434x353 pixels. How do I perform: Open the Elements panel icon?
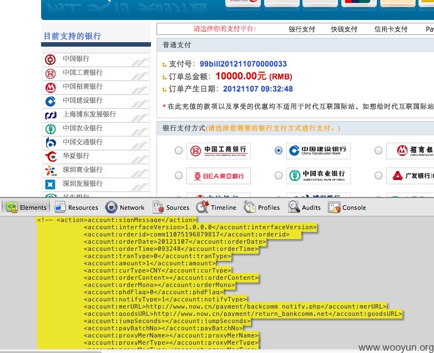pos(12,207)
